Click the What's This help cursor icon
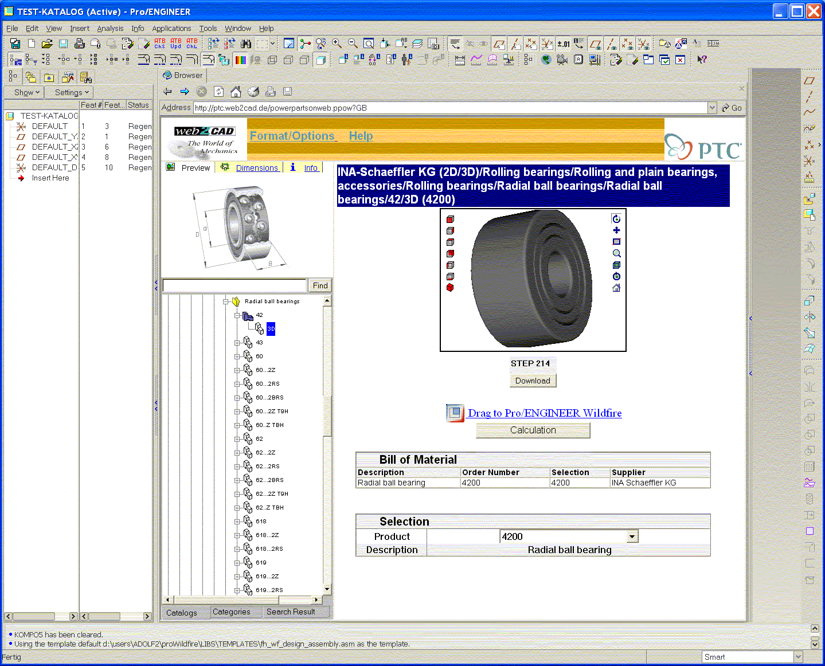Image resolution: width=825 pixels, height=666 pixels. click(702, 60)
